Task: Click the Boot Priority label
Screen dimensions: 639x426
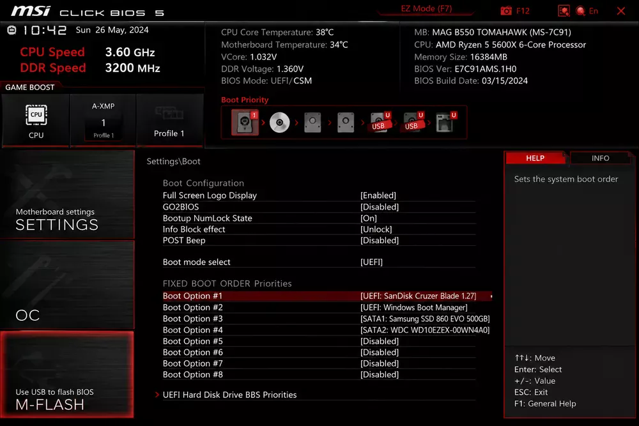Action: [x=245, y=100]
